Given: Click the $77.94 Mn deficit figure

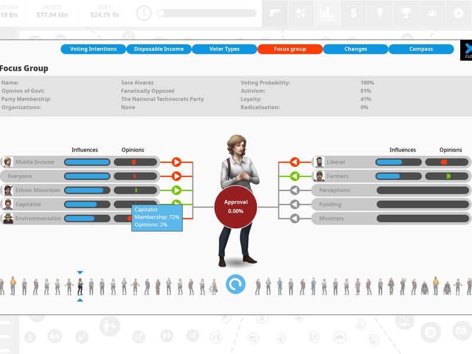Looking at the screenshot, I should pyautogui.click(x=52, y=15).
